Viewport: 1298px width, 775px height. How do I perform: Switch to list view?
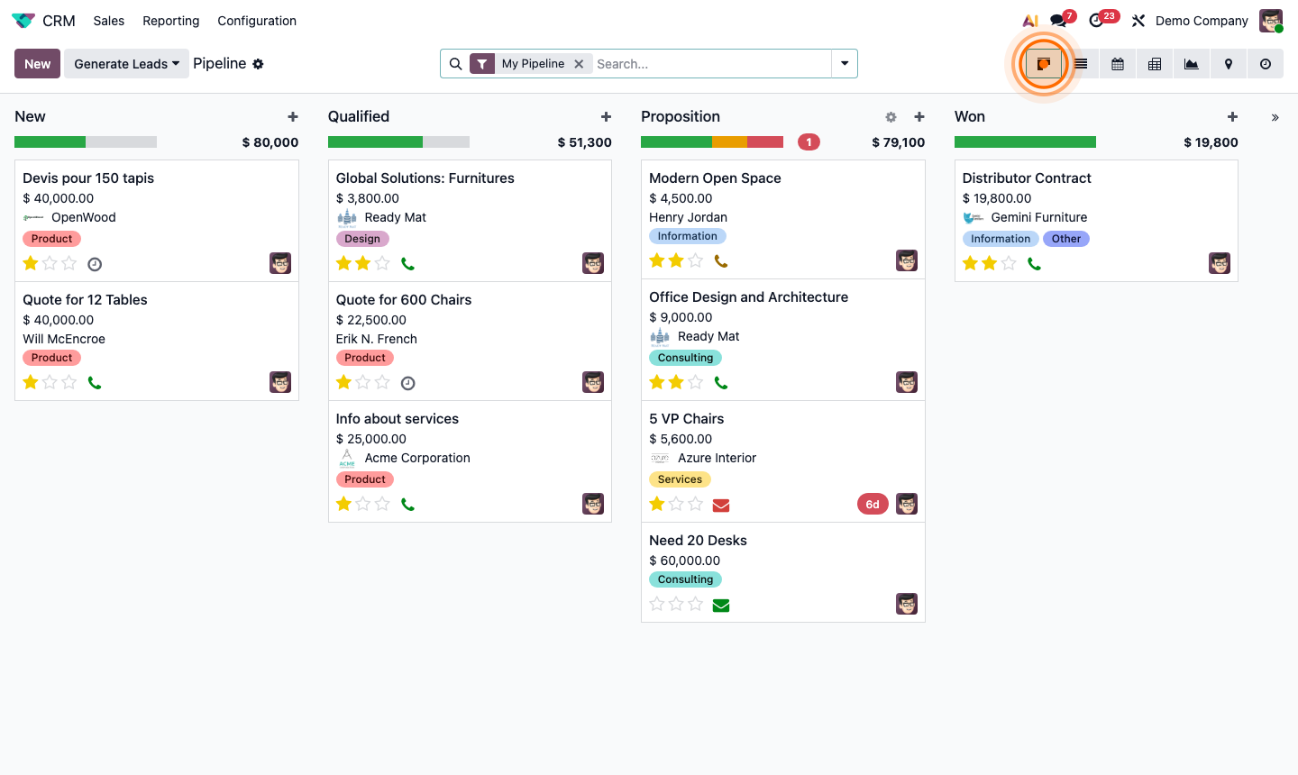pyautogui.click(x=1080, y=63)
